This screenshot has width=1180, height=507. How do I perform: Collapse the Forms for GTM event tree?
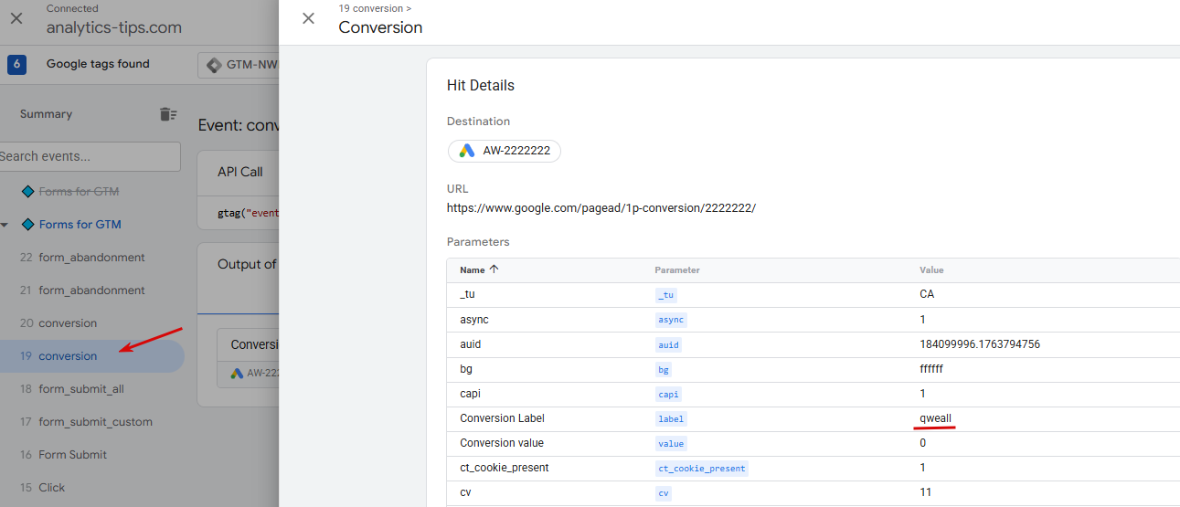tap(6, 225)
